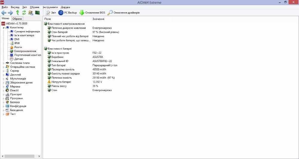The image size is (299, 159).
Task: Select Сумарна інформація in tree
Action: pyautogui.click(x=27, y=32)
